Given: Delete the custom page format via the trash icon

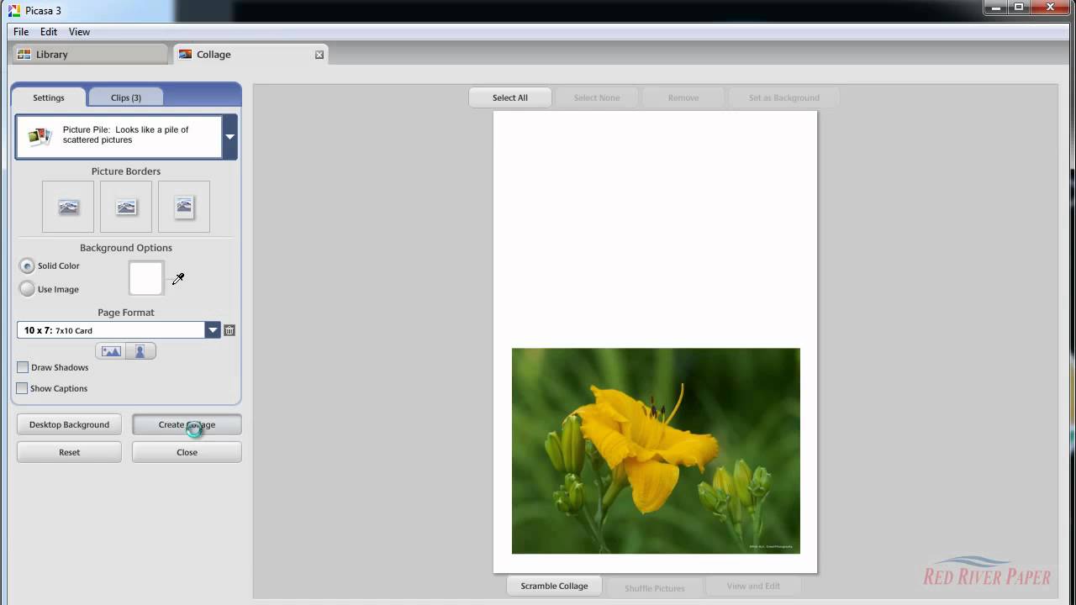Looking at the screenshot, I should coord(229,330).
